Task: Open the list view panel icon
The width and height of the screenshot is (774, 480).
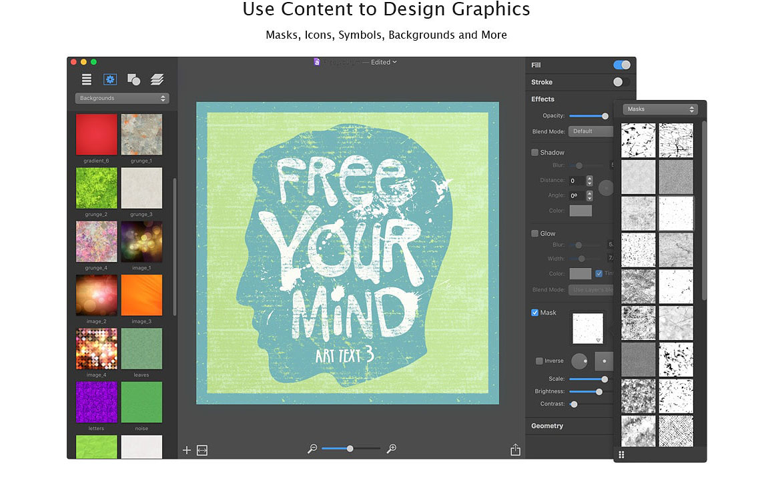Action: click(86, 79)
